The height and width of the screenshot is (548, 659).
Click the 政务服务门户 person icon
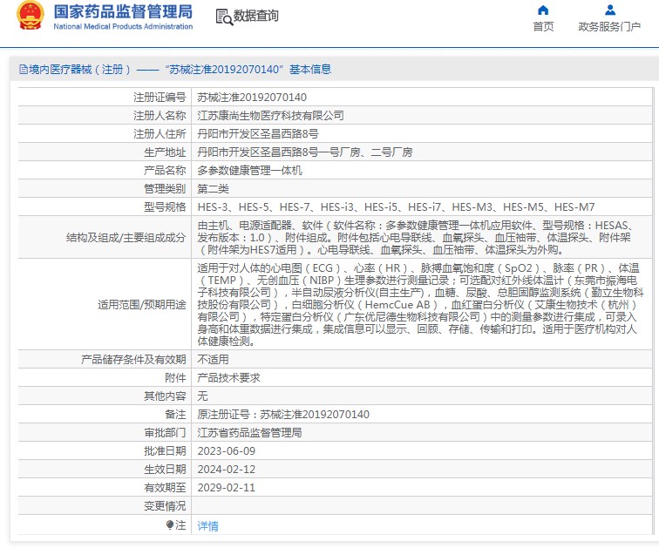pos(609,10)
